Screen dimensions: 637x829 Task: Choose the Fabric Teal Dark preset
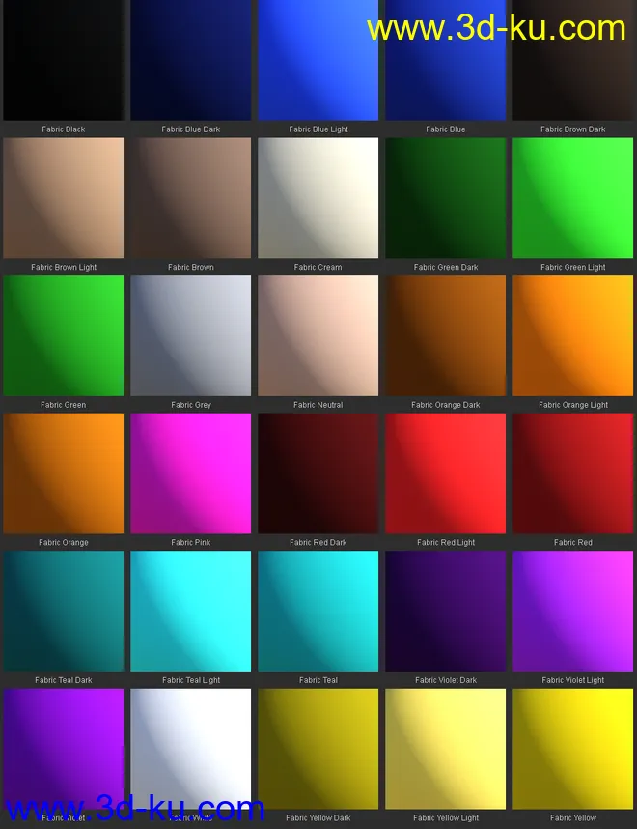64,612
